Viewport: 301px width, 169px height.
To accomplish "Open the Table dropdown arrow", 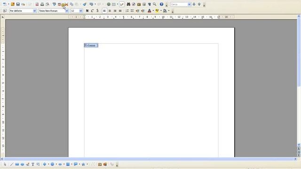I will tap(118, 4).
